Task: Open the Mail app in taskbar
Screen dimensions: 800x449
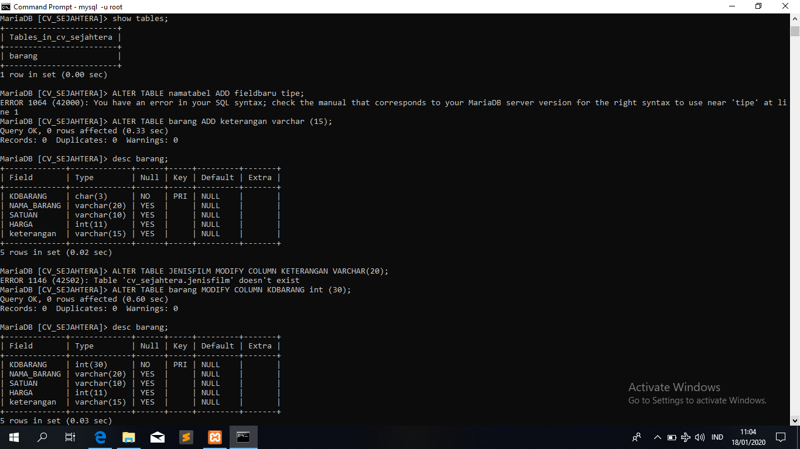Action: 158,437
